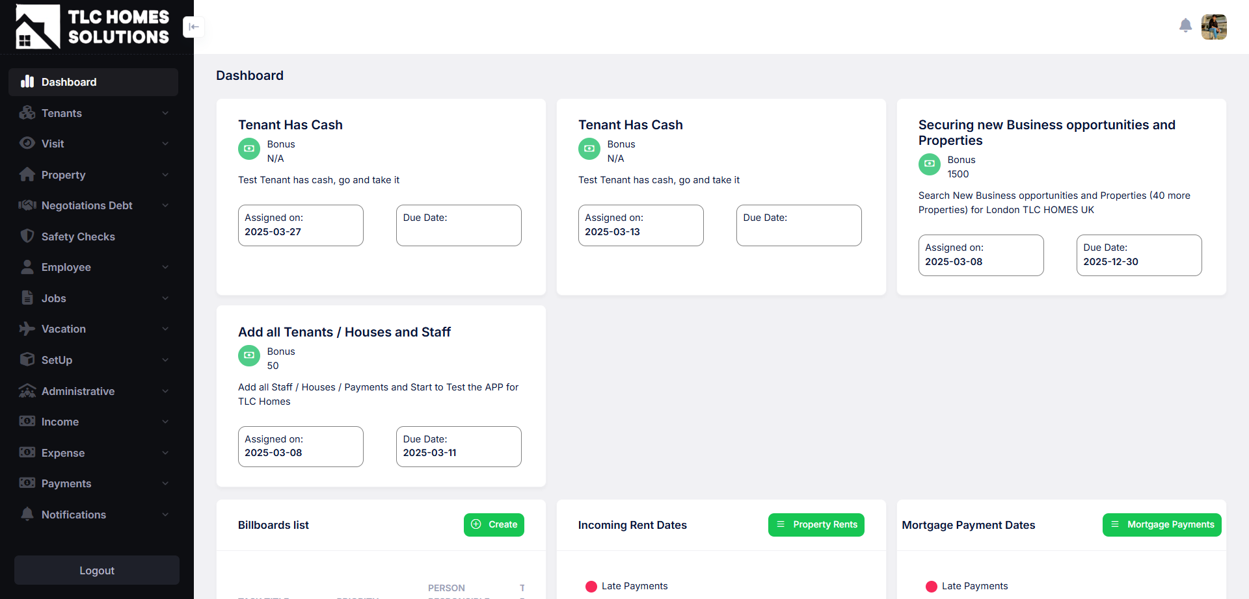Open Mortgage Payments list
The height and width of the screenshot is (599, 1249).
click(1162, 525)
